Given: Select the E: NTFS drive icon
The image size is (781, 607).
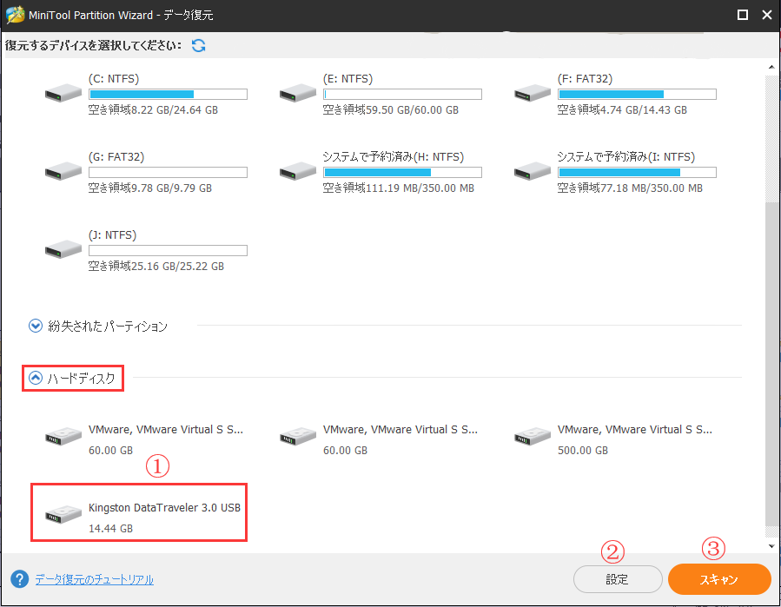Looking at the screenshot, I should click(x=298, y=93).
